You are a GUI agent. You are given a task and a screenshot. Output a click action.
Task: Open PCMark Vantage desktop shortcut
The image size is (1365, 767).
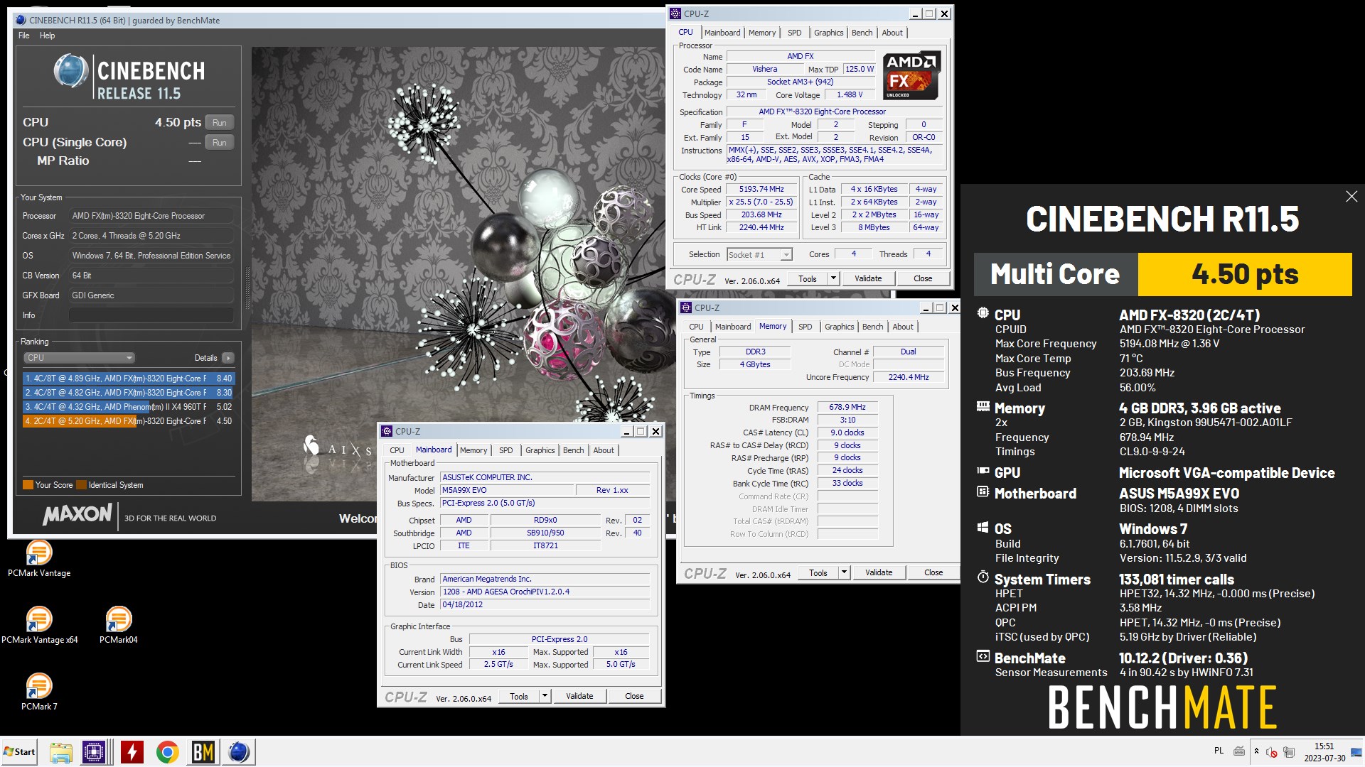[39, 559]
